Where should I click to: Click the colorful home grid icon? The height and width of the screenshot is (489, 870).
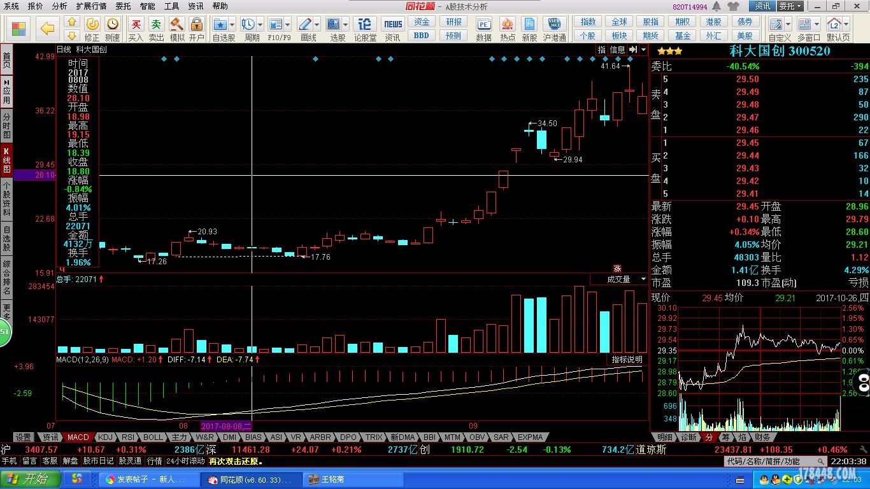click(x=19, y=29)
